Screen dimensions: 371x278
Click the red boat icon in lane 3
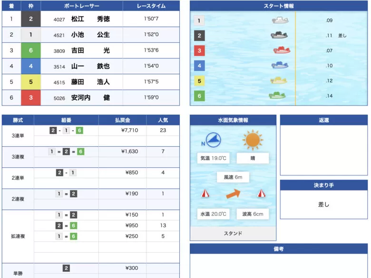[282, 50]
